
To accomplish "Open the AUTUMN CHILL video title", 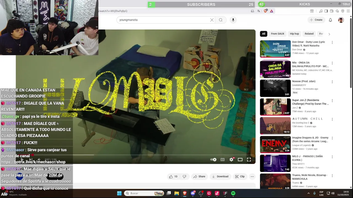I will pos(307,119).
